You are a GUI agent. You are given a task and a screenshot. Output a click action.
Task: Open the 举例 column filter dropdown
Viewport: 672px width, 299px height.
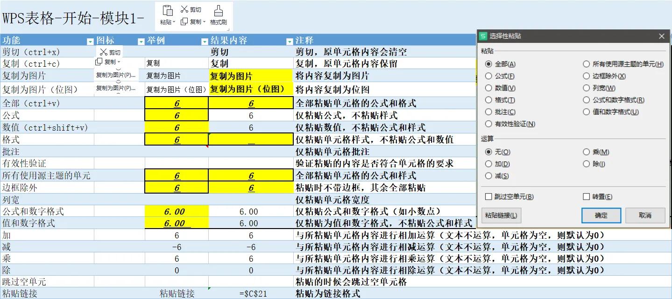(204, 42)
